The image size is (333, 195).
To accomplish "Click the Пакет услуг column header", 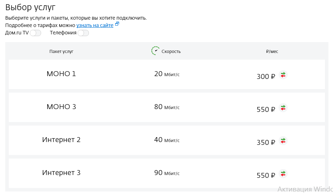I will click(61, 52).
